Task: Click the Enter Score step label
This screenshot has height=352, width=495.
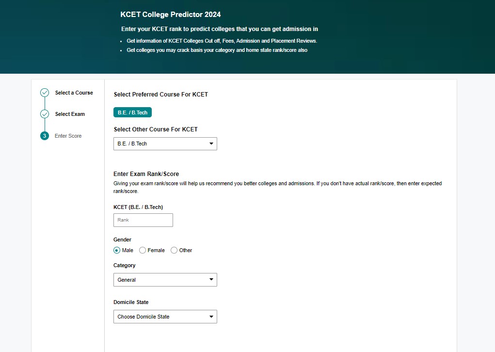Action: (69, 136)
